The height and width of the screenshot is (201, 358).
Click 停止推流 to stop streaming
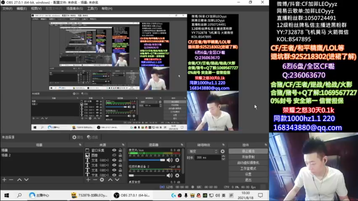tap(248, 151)
